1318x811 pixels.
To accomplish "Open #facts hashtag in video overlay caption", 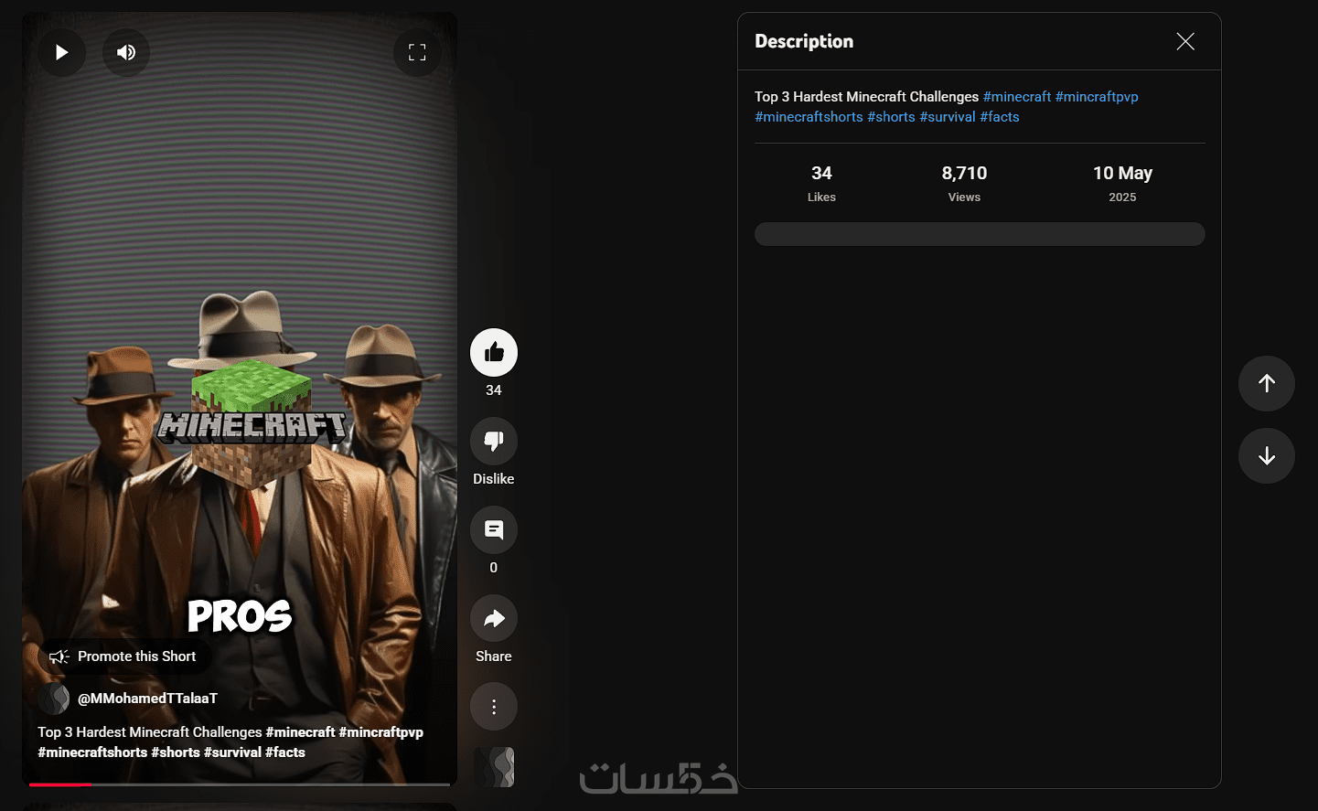I will point(285,752).
